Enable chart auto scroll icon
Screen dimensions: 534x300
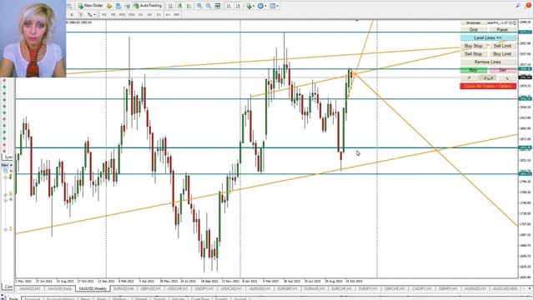coord(229,6)
